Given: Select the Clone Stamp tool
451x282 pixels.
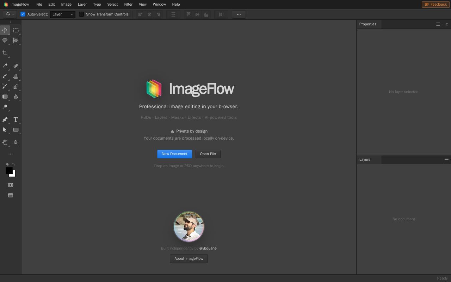Looking at the screenshot, I should point(16,76).
